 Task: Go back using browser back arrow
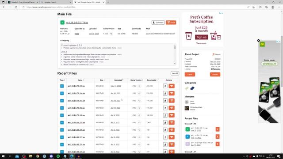point(4,7)
